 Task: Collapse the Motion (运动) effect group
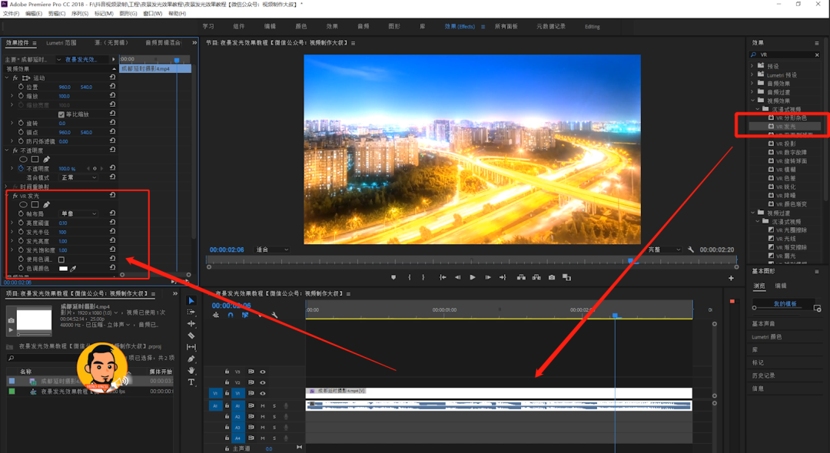click(x=7, y=78)
